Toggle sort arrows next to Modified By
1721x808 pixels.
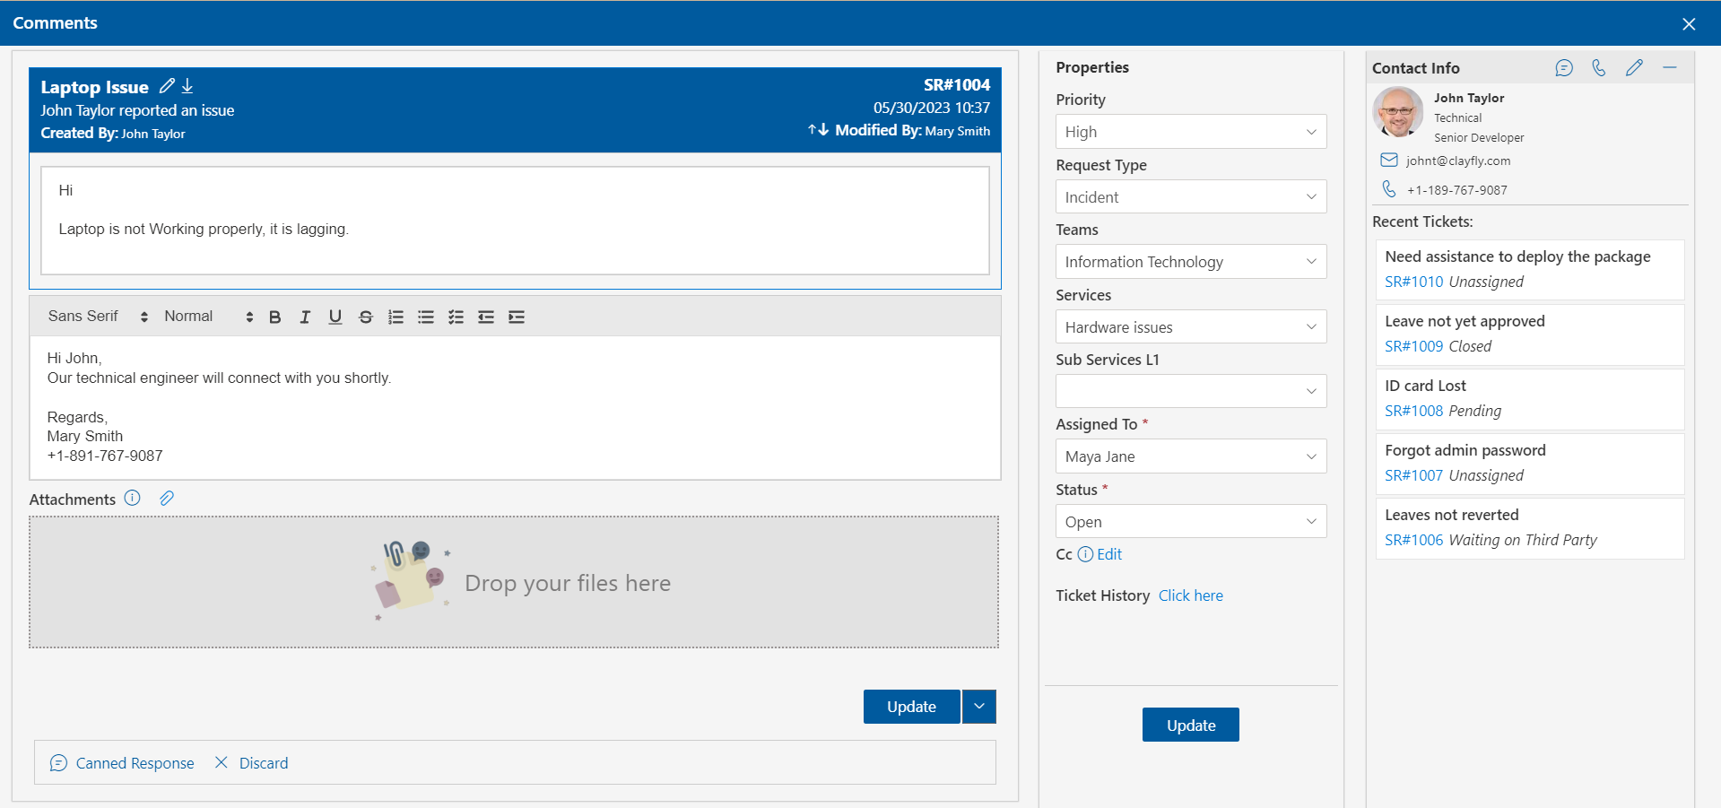tap(818, 130)
